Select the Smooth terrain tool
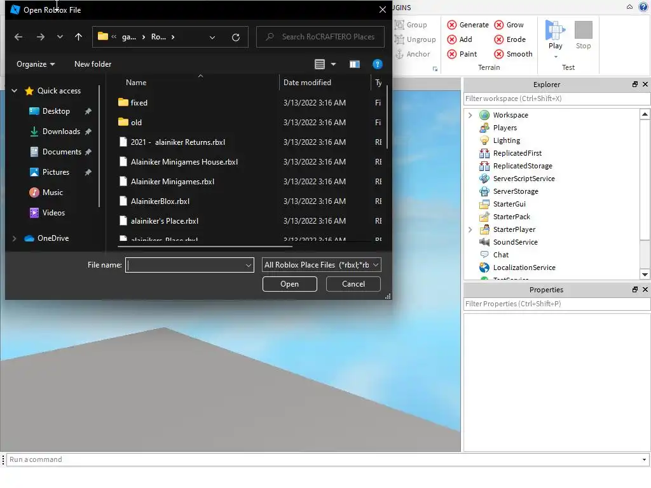The height and width of the screenshot is (488, 651). tap(513, 54)
